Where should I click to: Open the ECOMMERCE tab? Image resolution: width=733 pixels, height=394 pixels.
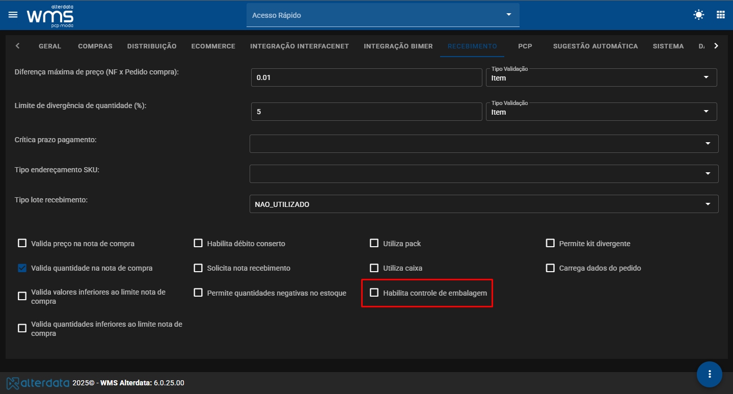[x=213, y=46]
